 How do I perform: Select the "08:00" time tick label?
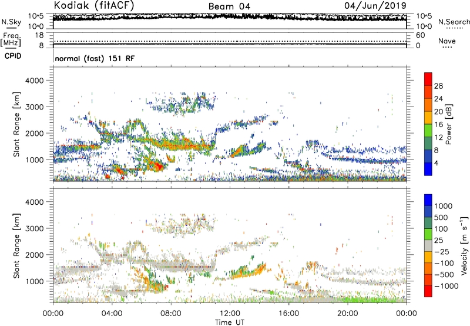coord(170,314)
